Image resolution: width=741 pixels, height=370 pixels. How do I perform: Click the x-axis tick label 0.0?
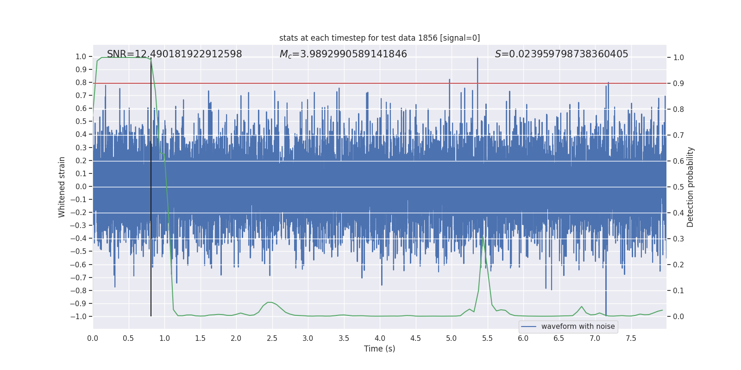click(x=93, y=339)
